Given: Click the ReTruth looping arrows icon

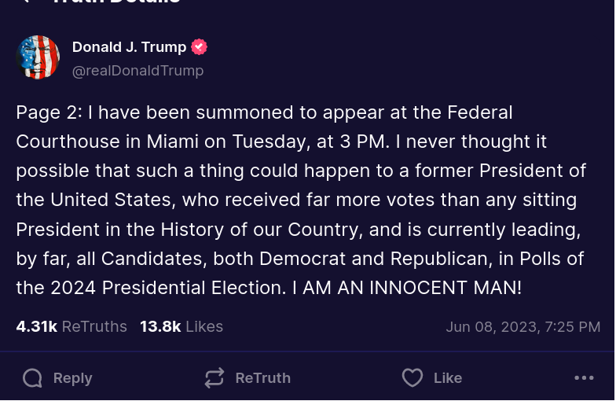Looking at the screenshot, I should coord(214,378).
